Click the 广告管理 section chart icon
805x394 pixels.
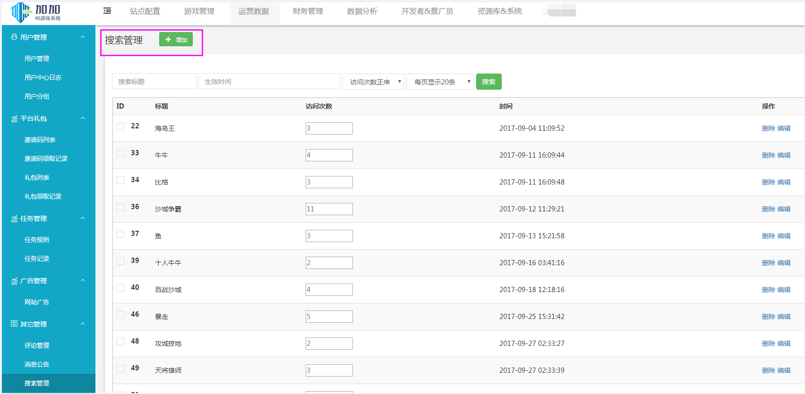point(14,281)
